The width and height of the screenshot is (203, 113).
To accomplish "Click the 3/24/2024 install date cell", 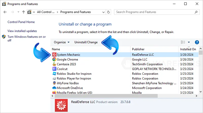I will pyautogui.click(x=187, y=88).
